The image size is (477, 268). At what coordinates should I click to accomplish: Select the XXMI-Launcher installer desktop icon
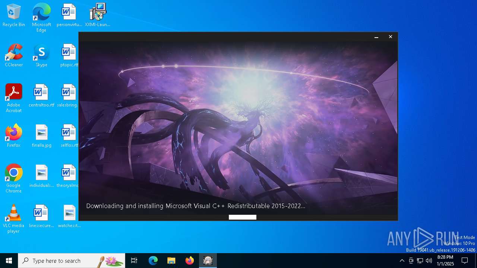click(98, 15)
